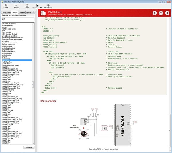Click the down arrow of the index list scrollbar
172x153 pixels.
tap(33, 143)
